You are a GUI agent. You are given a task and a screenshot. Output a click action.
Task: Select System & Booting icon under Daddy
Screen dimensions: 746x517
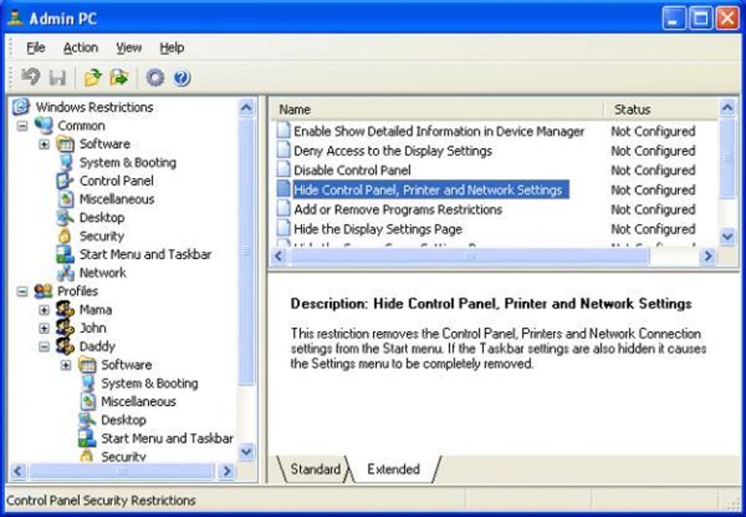coord(88,383)
